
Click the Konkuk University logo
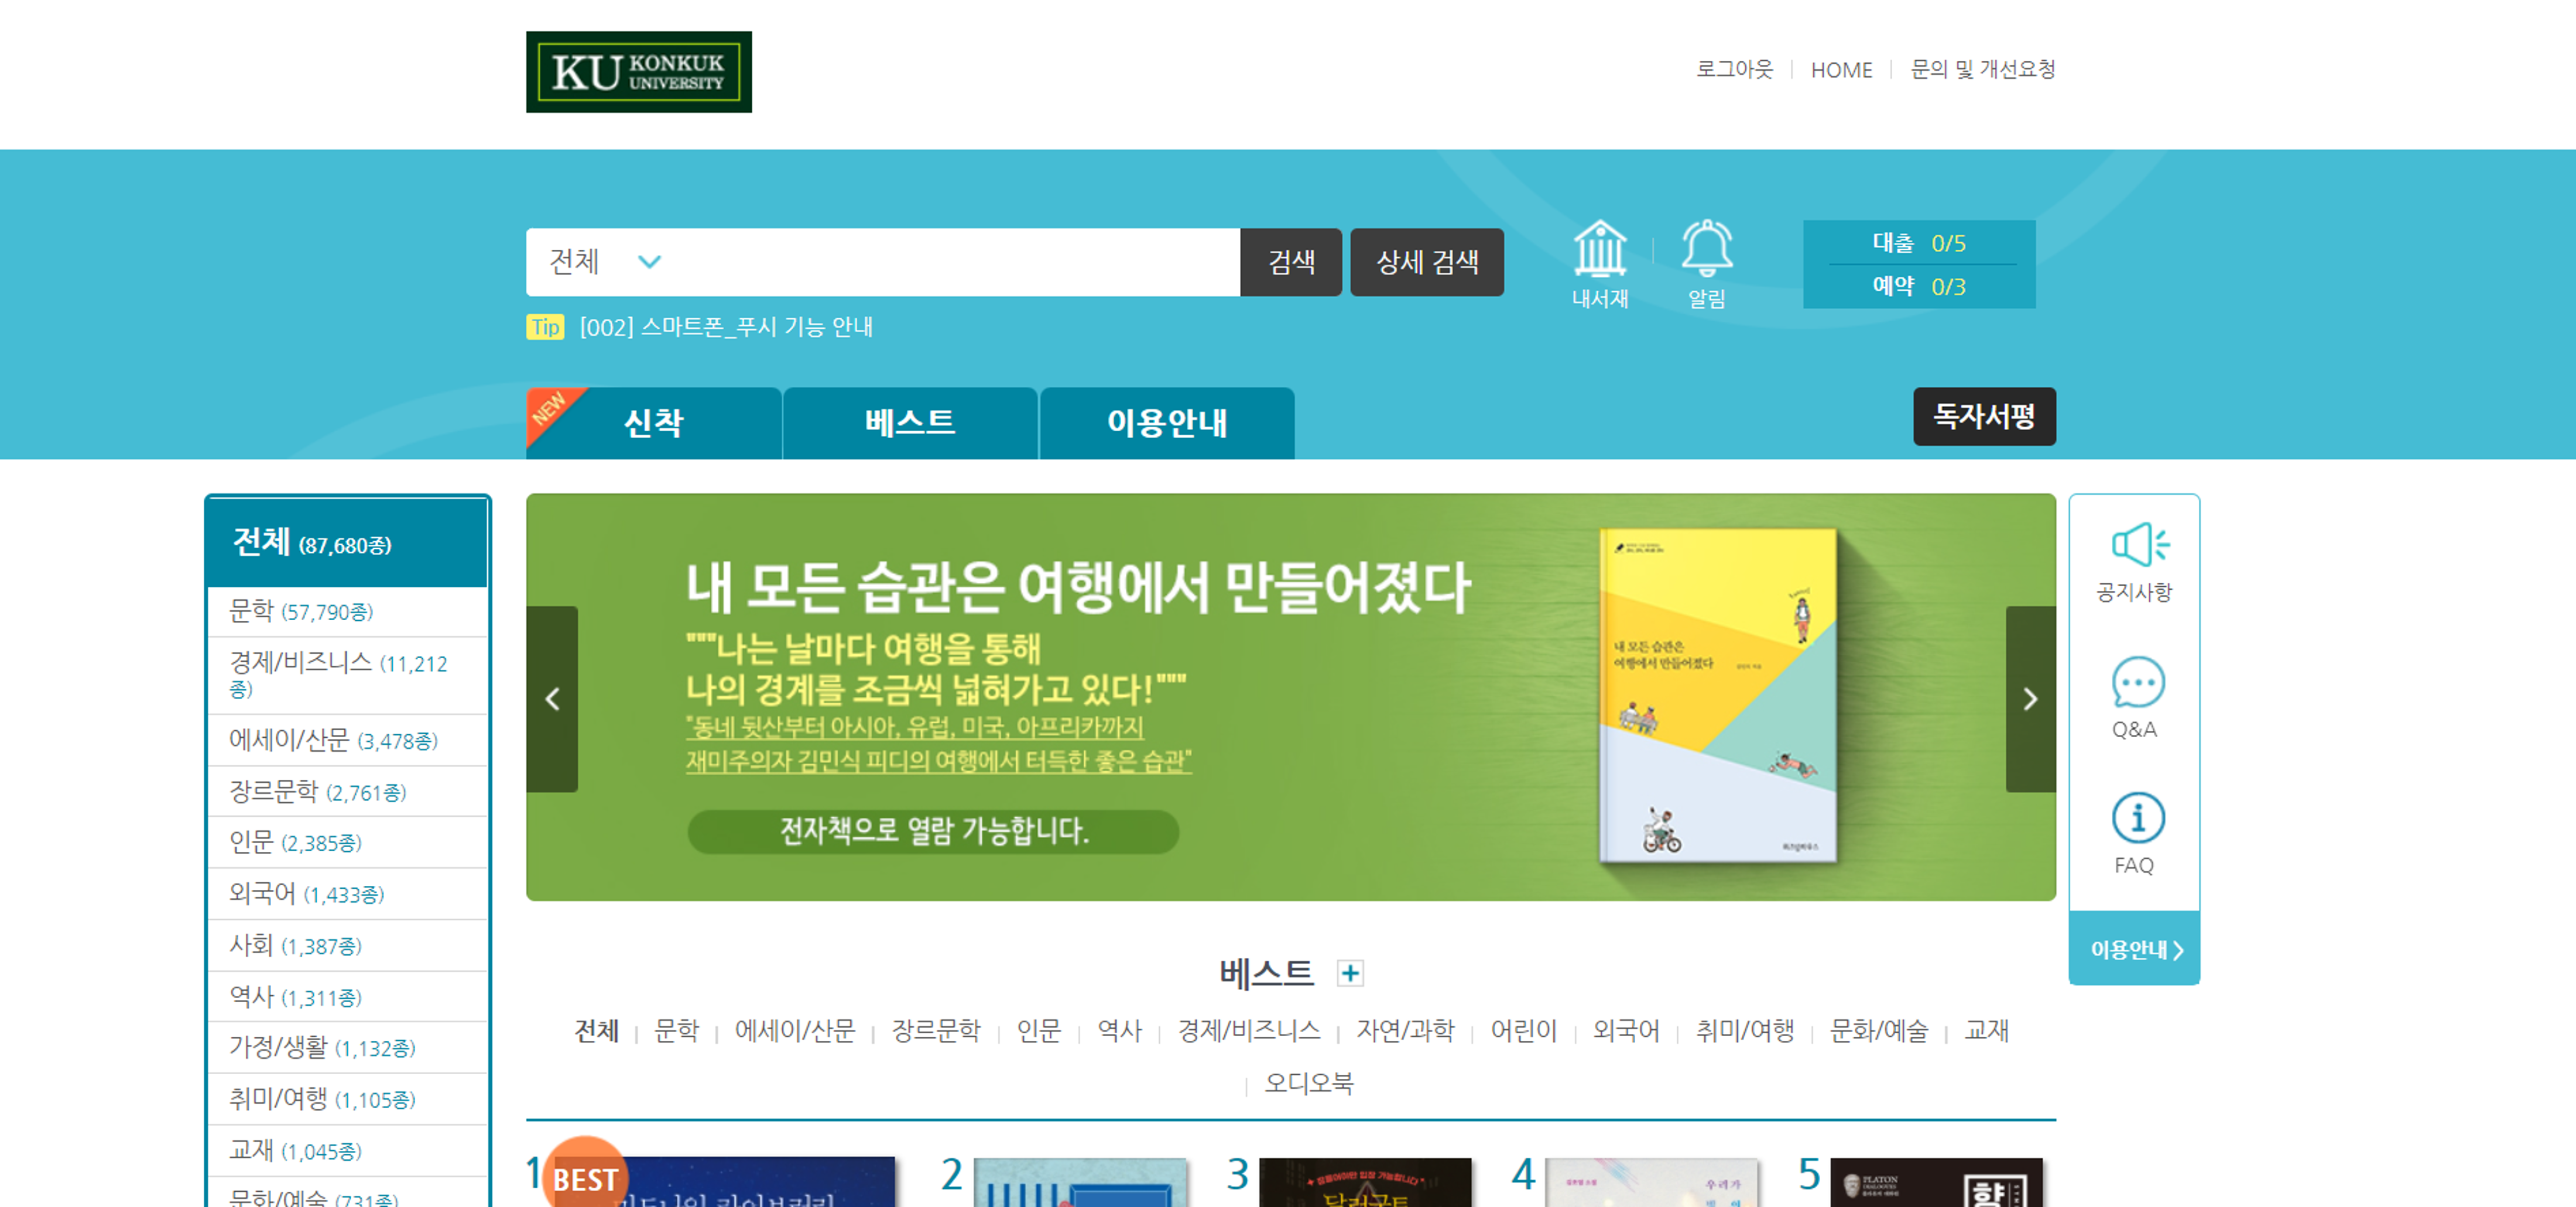[x=638, y=72]
